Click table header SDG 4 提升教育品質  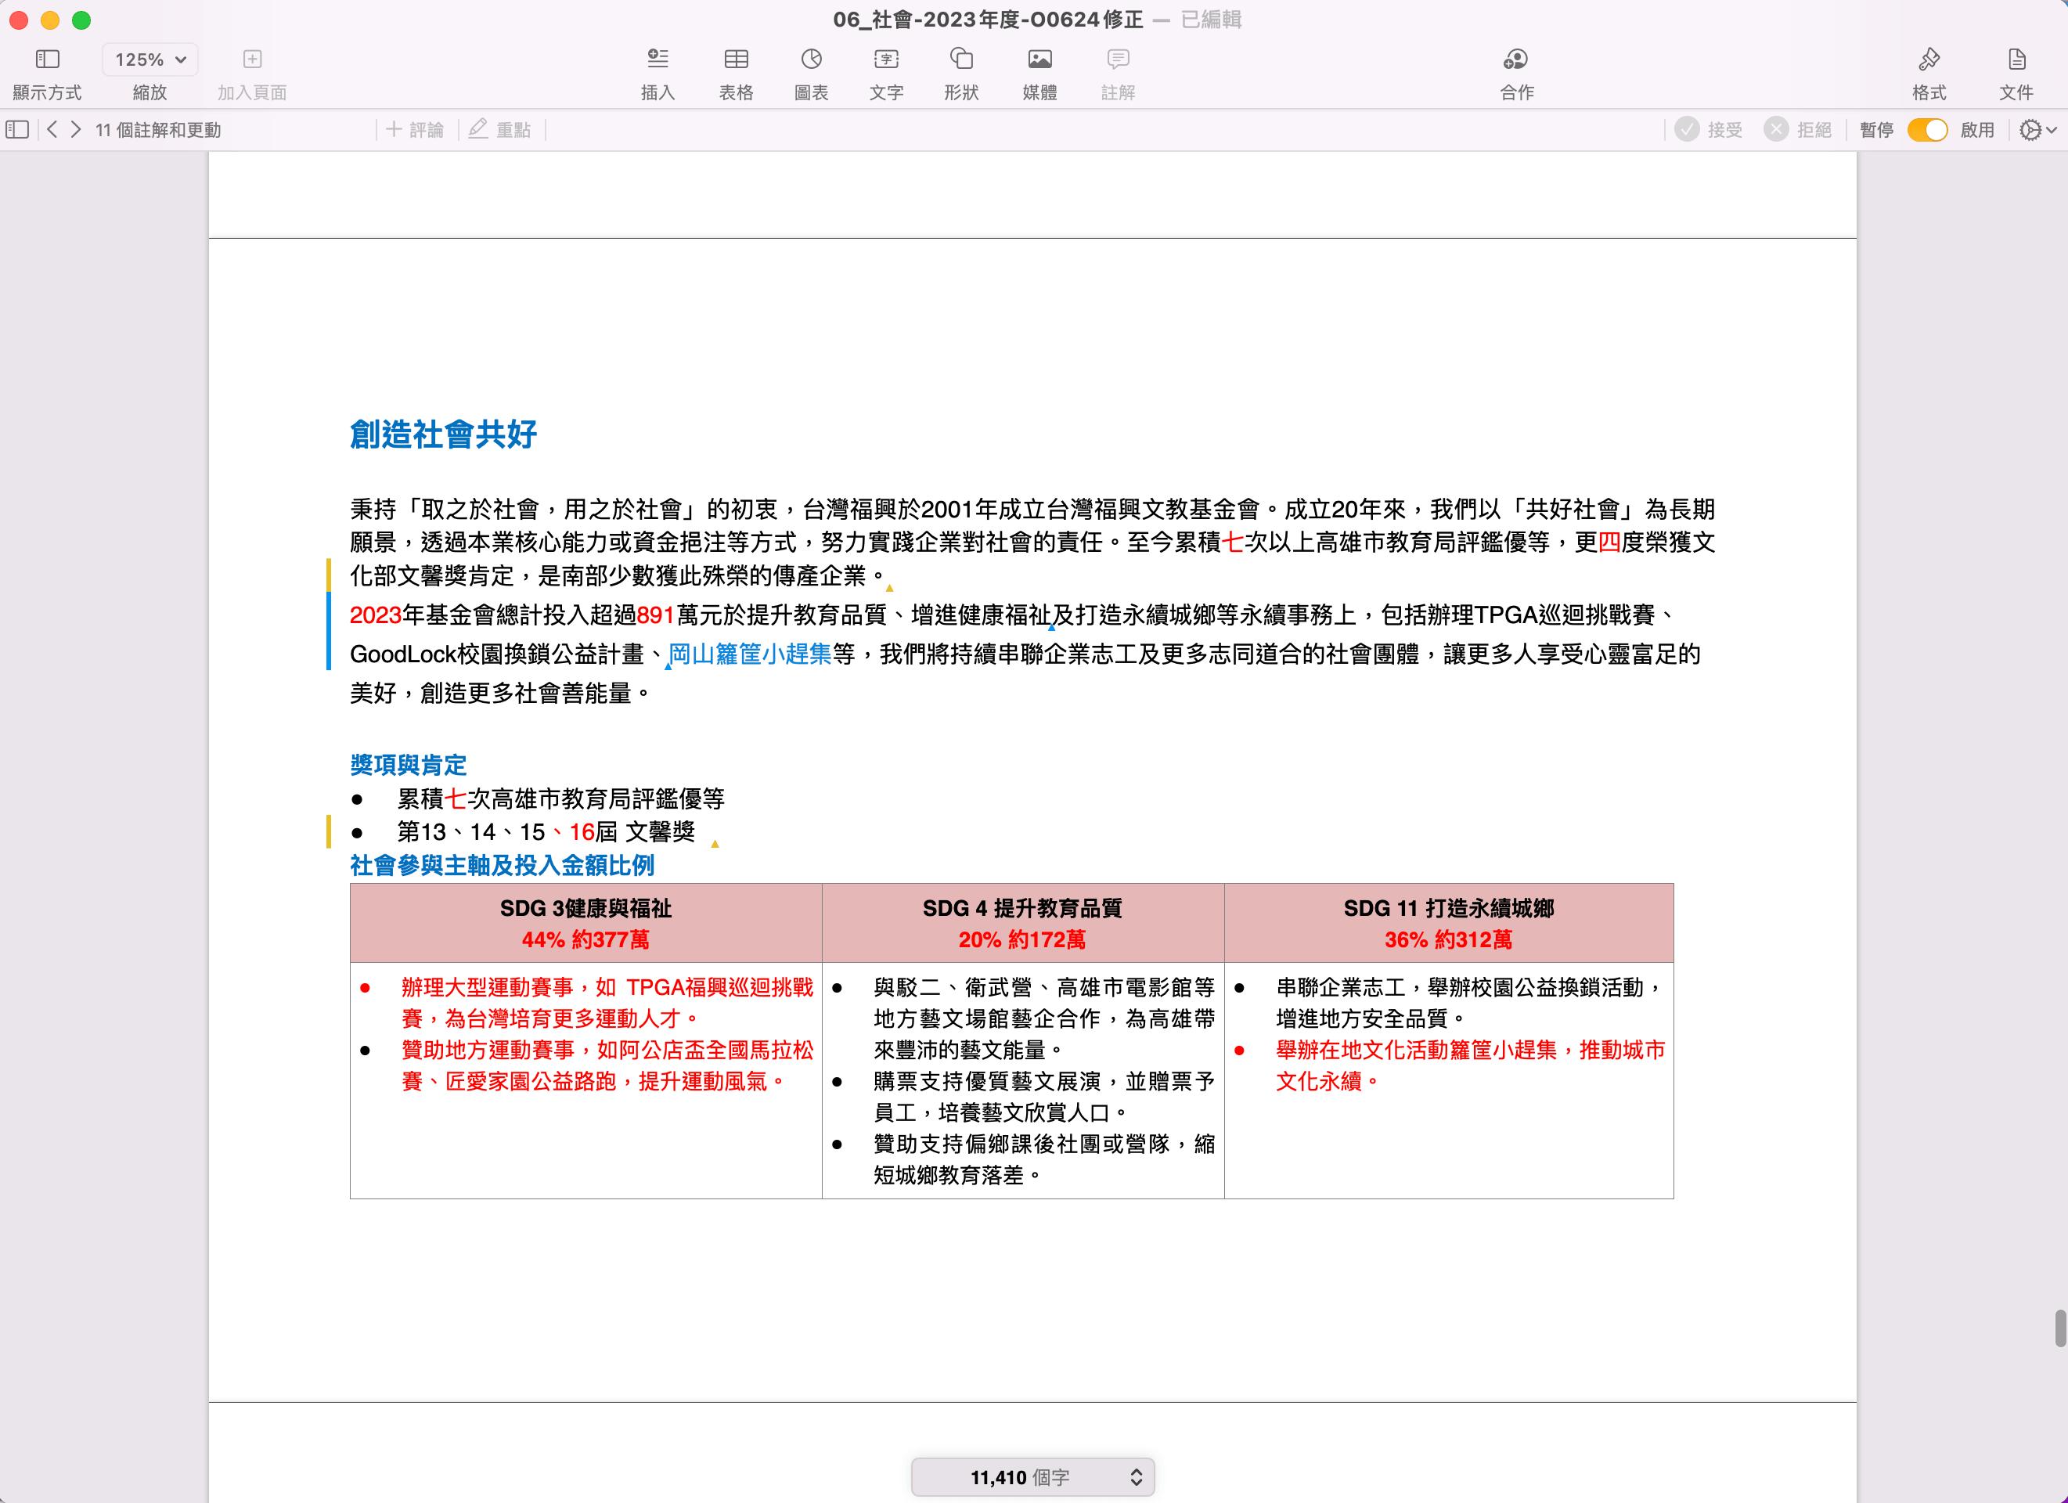1022,907
